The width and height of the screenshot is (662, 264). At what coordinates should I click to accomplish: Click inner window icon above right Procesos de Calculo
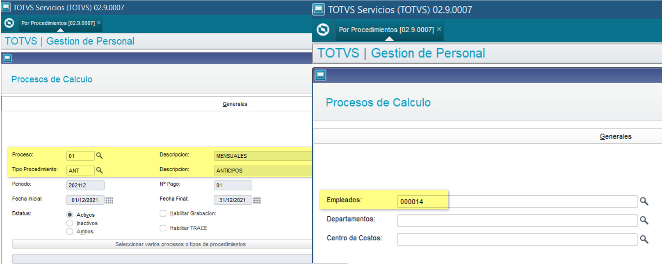[x=320, y=75]
